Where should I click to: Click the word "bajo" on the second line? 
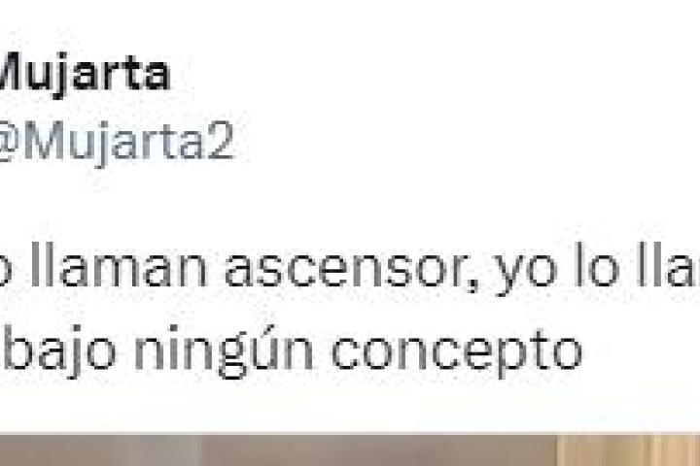tap(58, 352)
